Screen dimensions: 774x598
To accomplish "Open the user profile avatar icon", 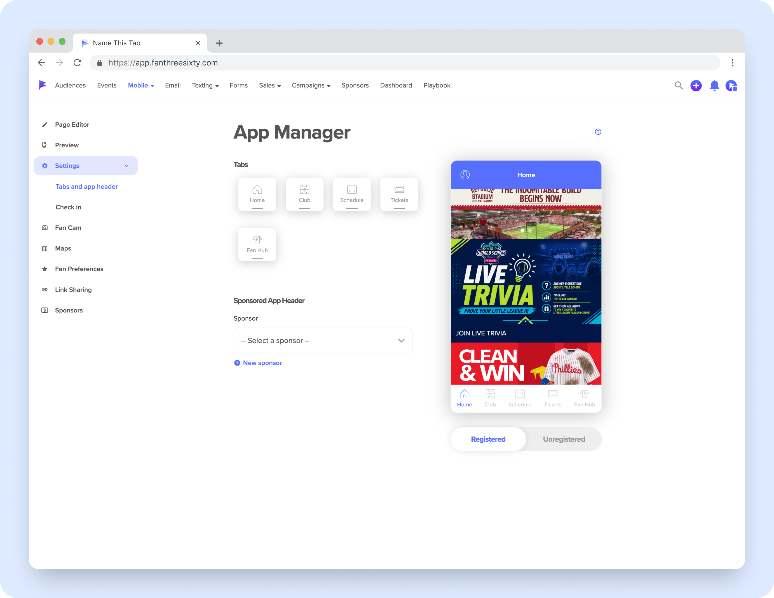I will (731, 85).
